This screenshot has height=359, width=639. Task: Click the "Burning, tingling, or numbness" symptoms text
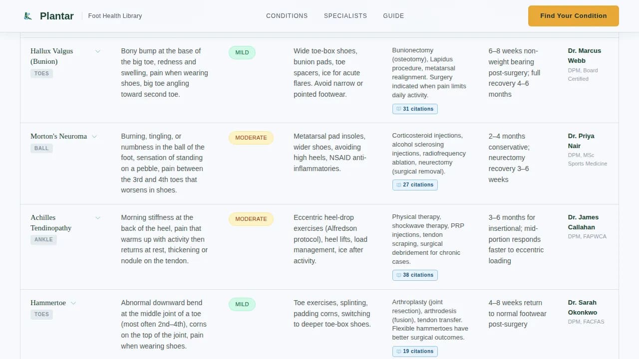point(163,163)
